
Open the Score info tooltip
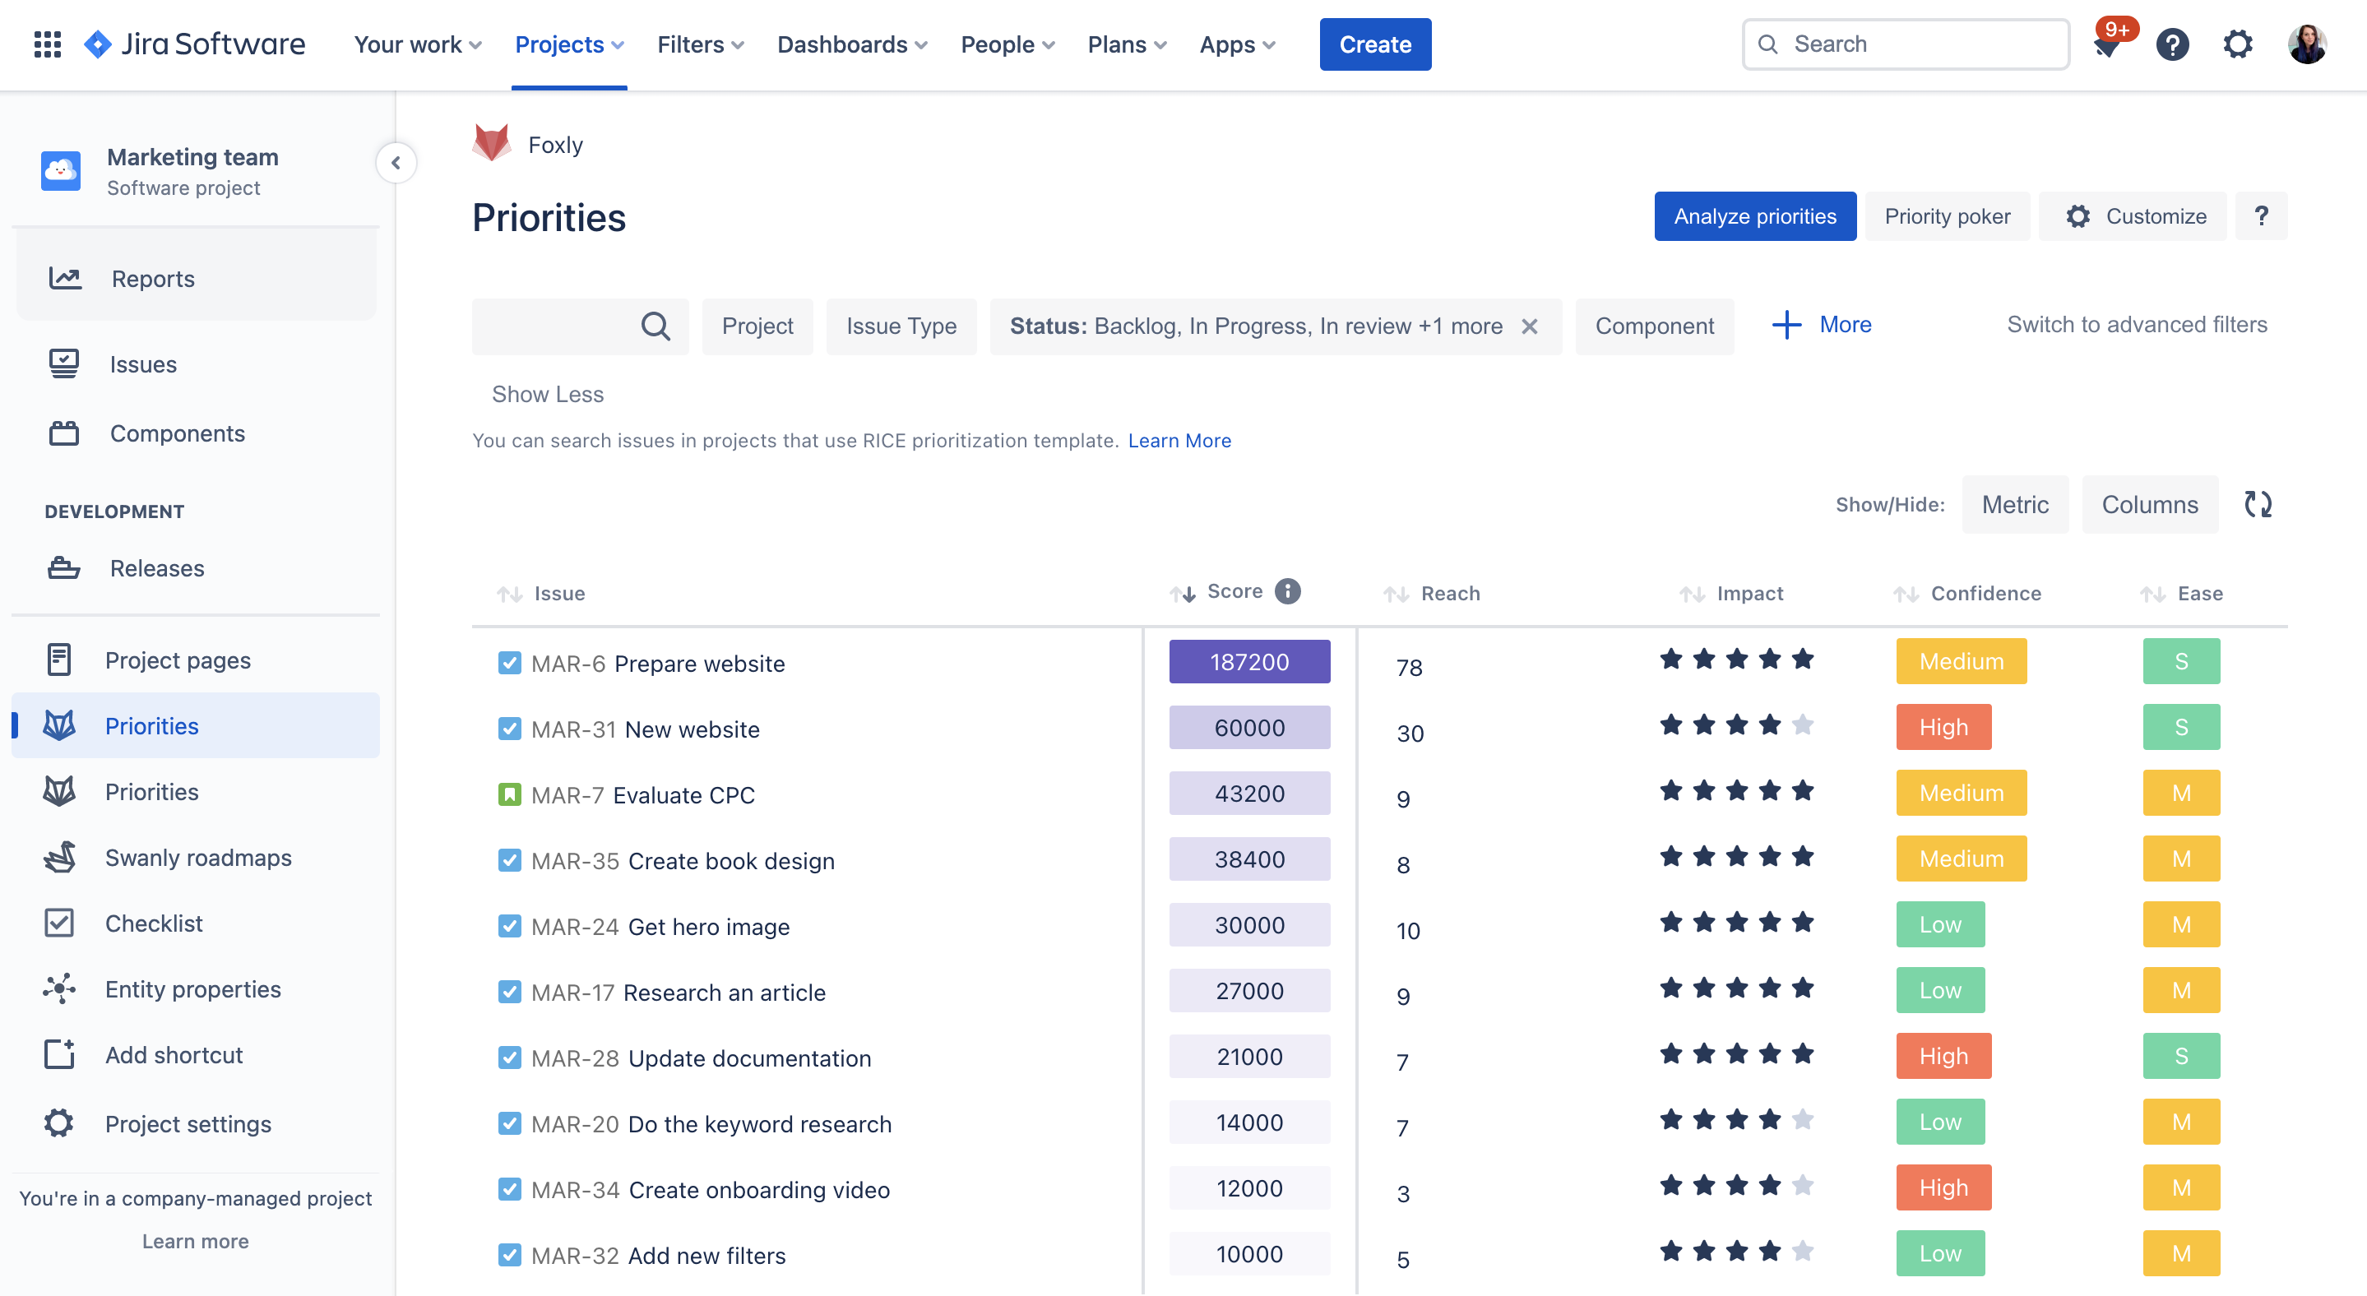pos(1287,591)
